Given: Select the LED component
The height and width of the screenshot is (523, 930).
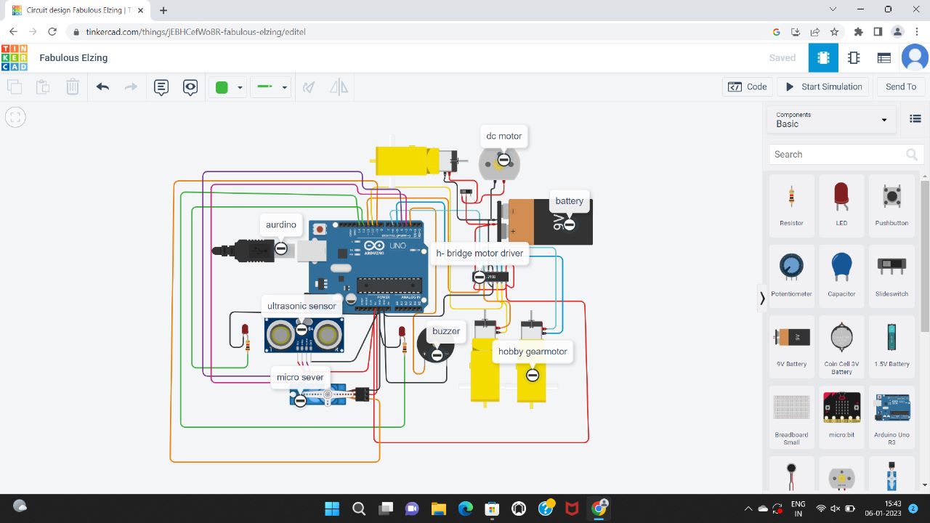Looking at the screenshot, I should point(841,206).
